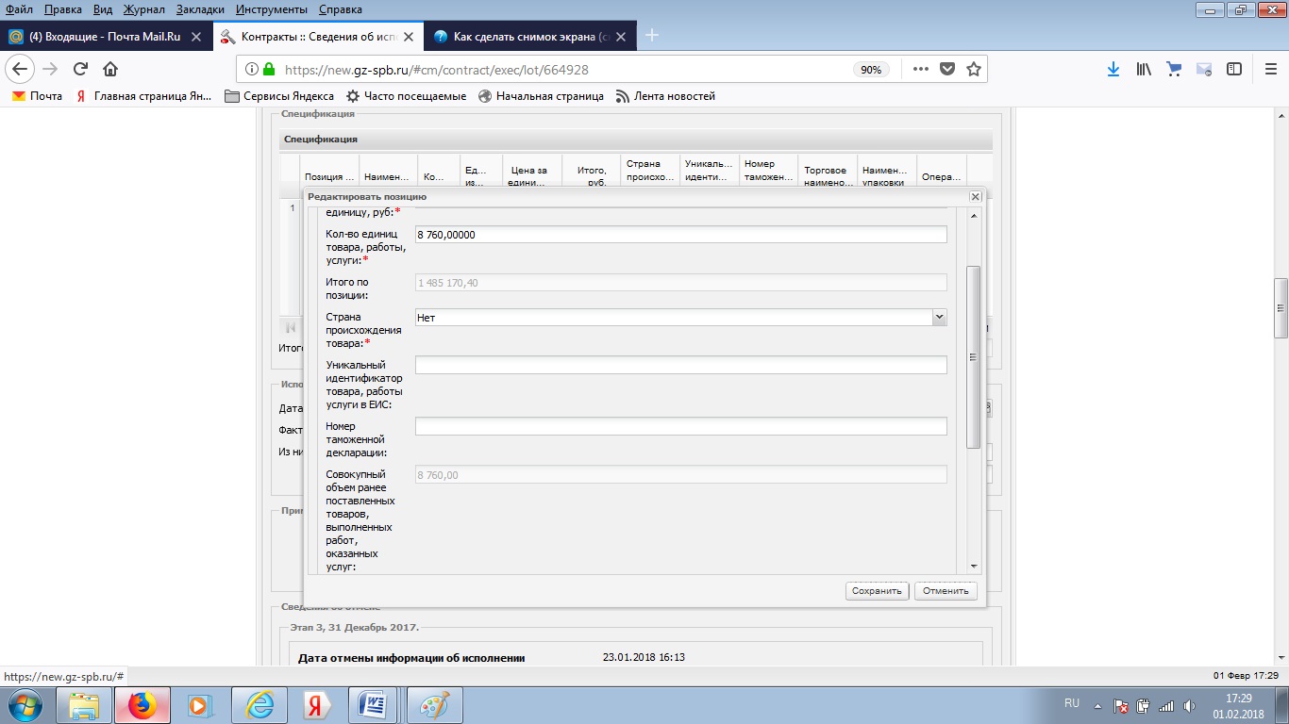Switch to Входящие Почта Mail.Ru tab

[x=106, y=36]
